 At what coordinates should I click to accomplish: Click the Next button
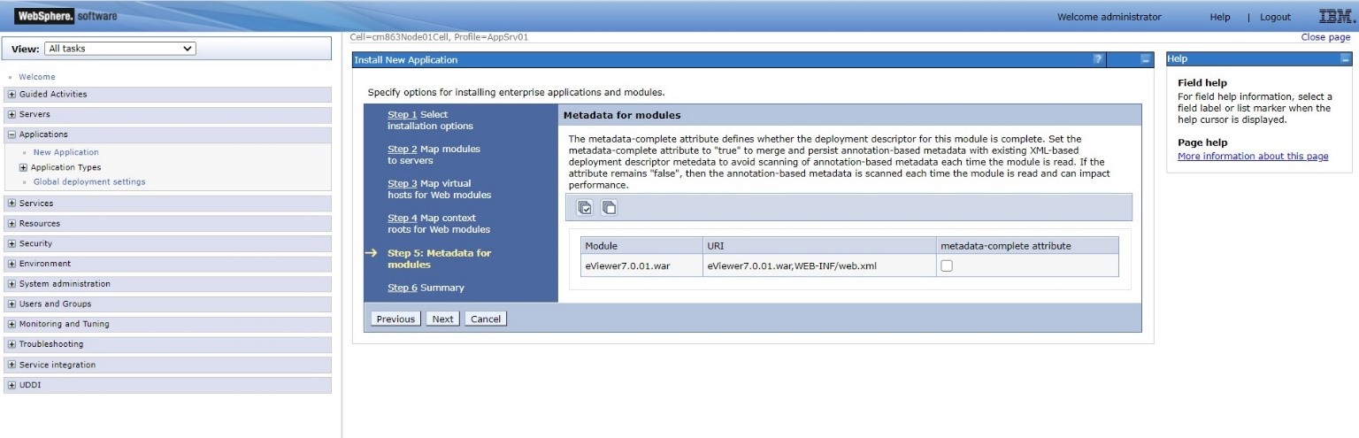(x=442, y=319)
